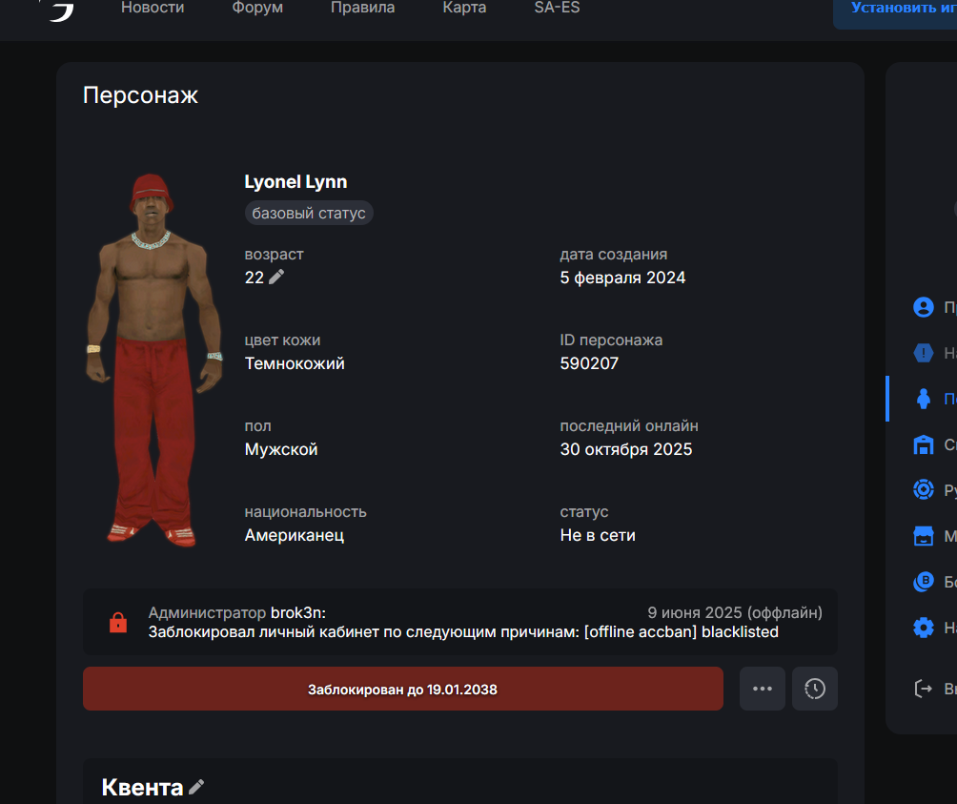The image size is (957, 804).
Task: Open the bonus coin B icon in sidebar
Action: click(x=923, y=581)
